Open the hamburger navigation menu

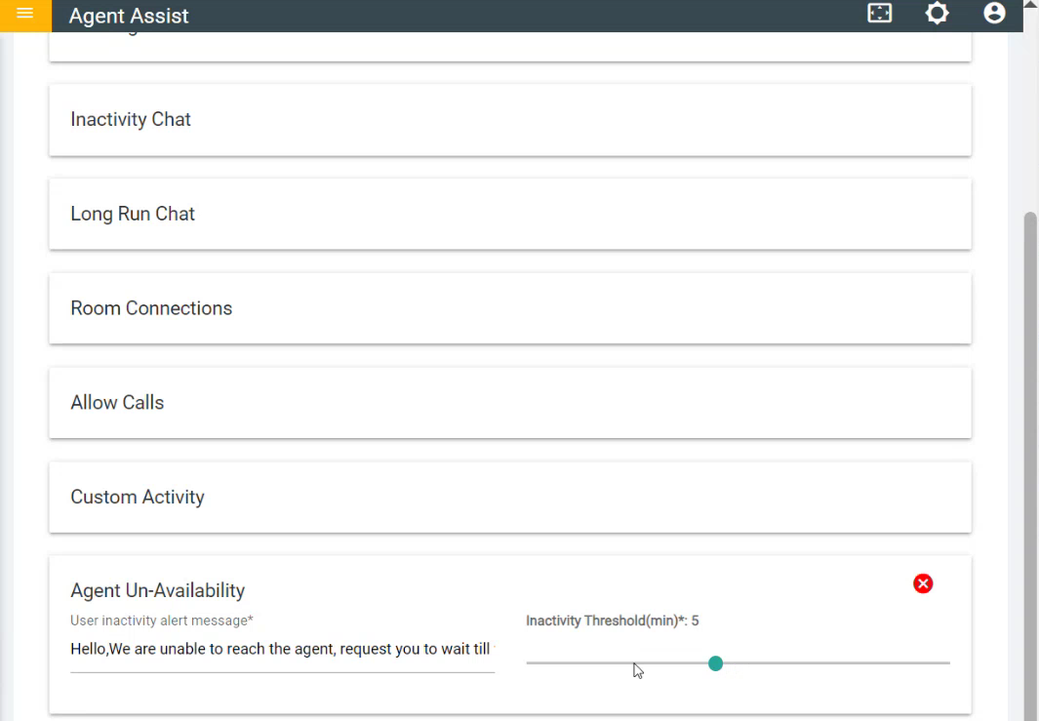[25, 14]
